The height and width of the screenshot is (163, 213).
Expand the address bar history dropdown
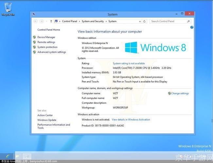click(x=140, y=22)
